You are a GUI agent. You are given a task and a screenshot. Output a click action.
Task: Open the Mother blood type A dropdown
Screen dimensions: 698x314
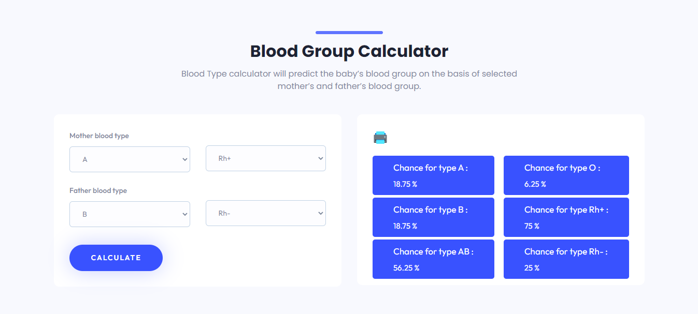point(130,159)
